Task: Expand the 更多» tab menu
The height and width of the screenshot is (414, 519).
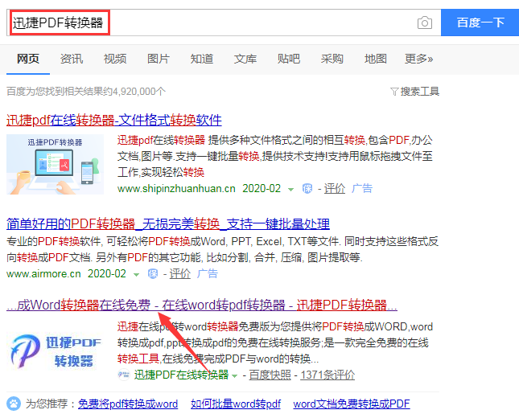Action: [x=418, y=59]
